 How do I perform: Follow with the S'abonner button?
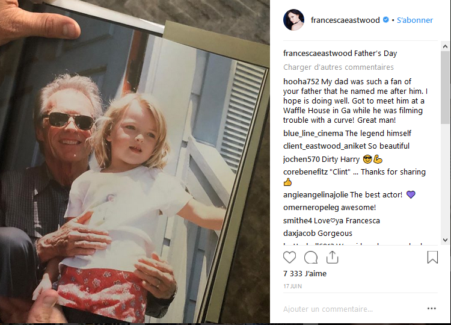click(x=415, y=20)
